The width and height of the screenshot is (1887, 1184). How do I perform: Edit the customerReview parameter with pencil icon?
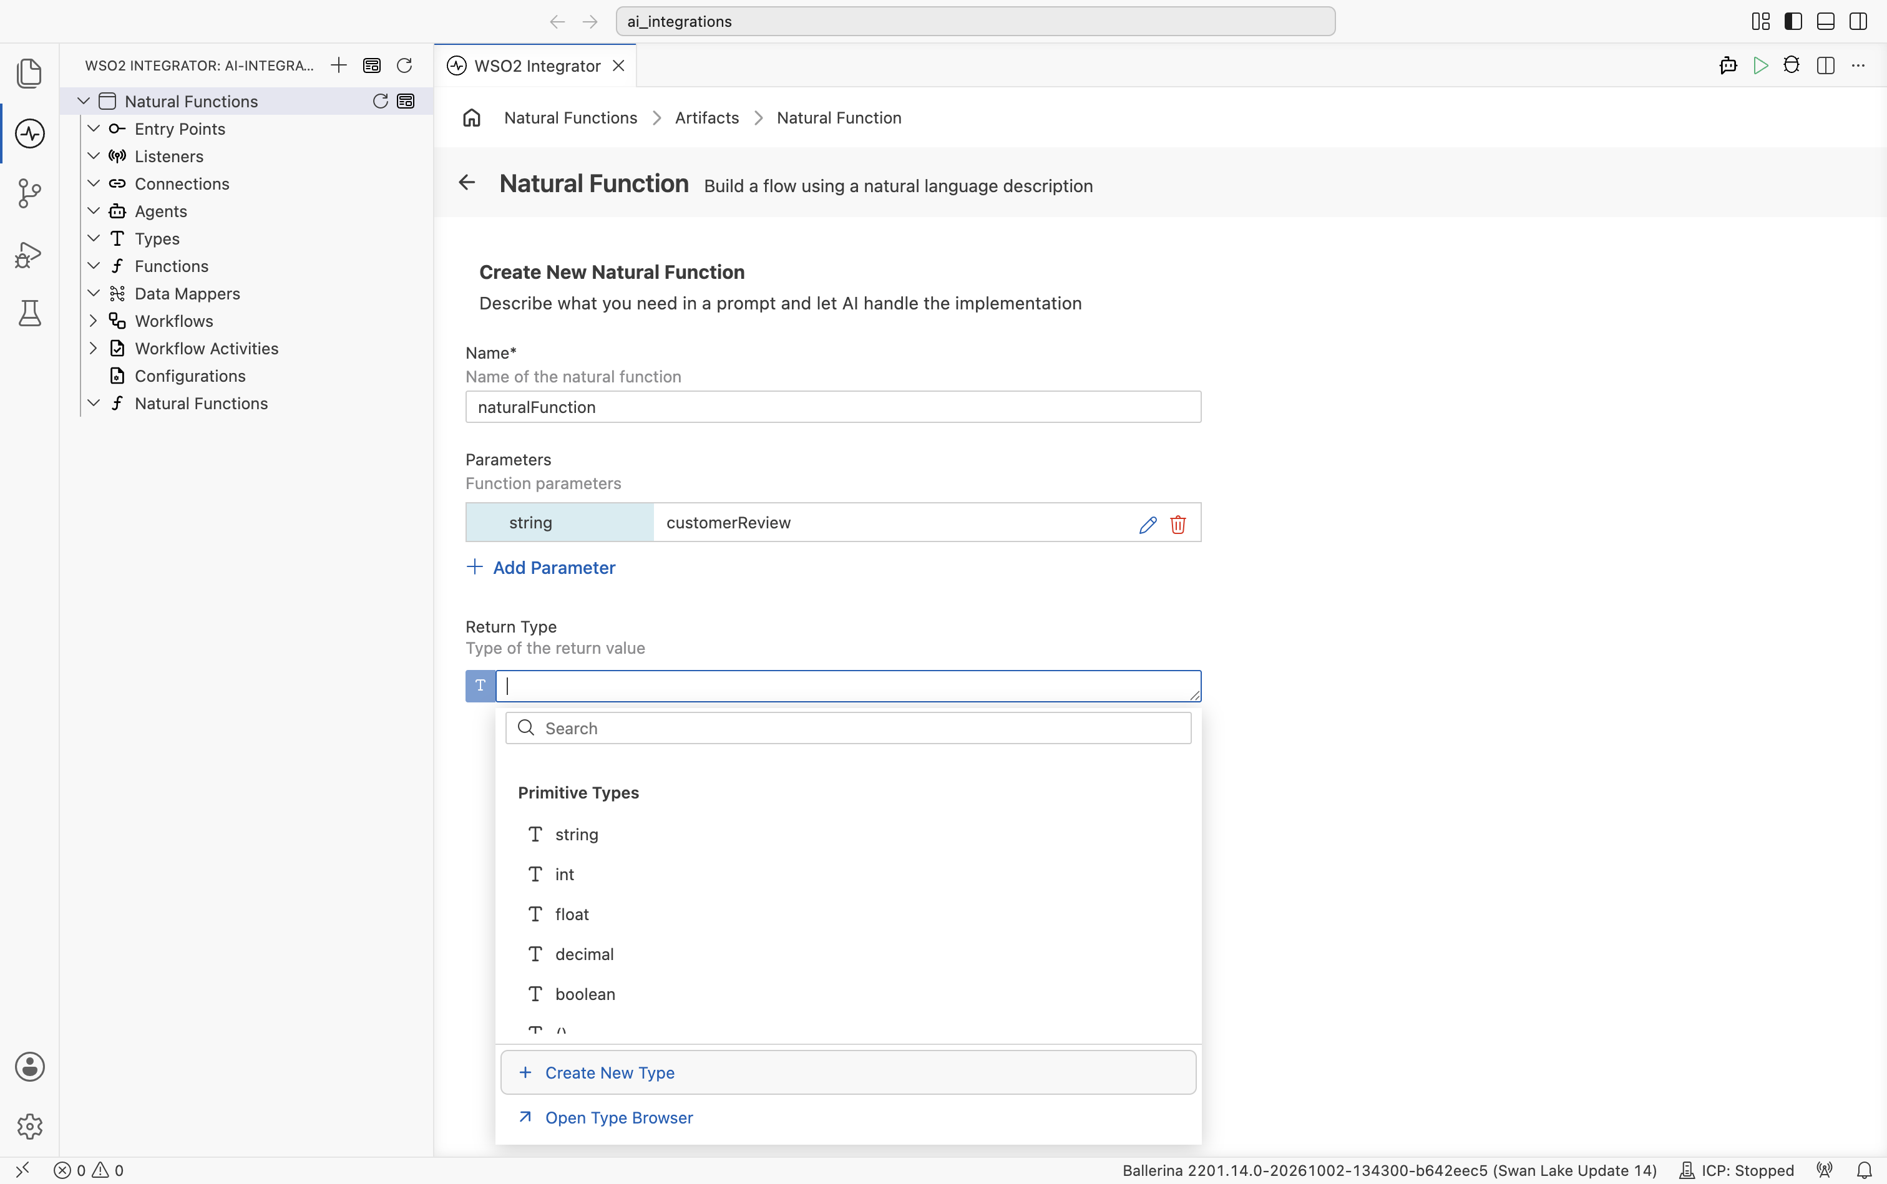tap(1148, 524)
